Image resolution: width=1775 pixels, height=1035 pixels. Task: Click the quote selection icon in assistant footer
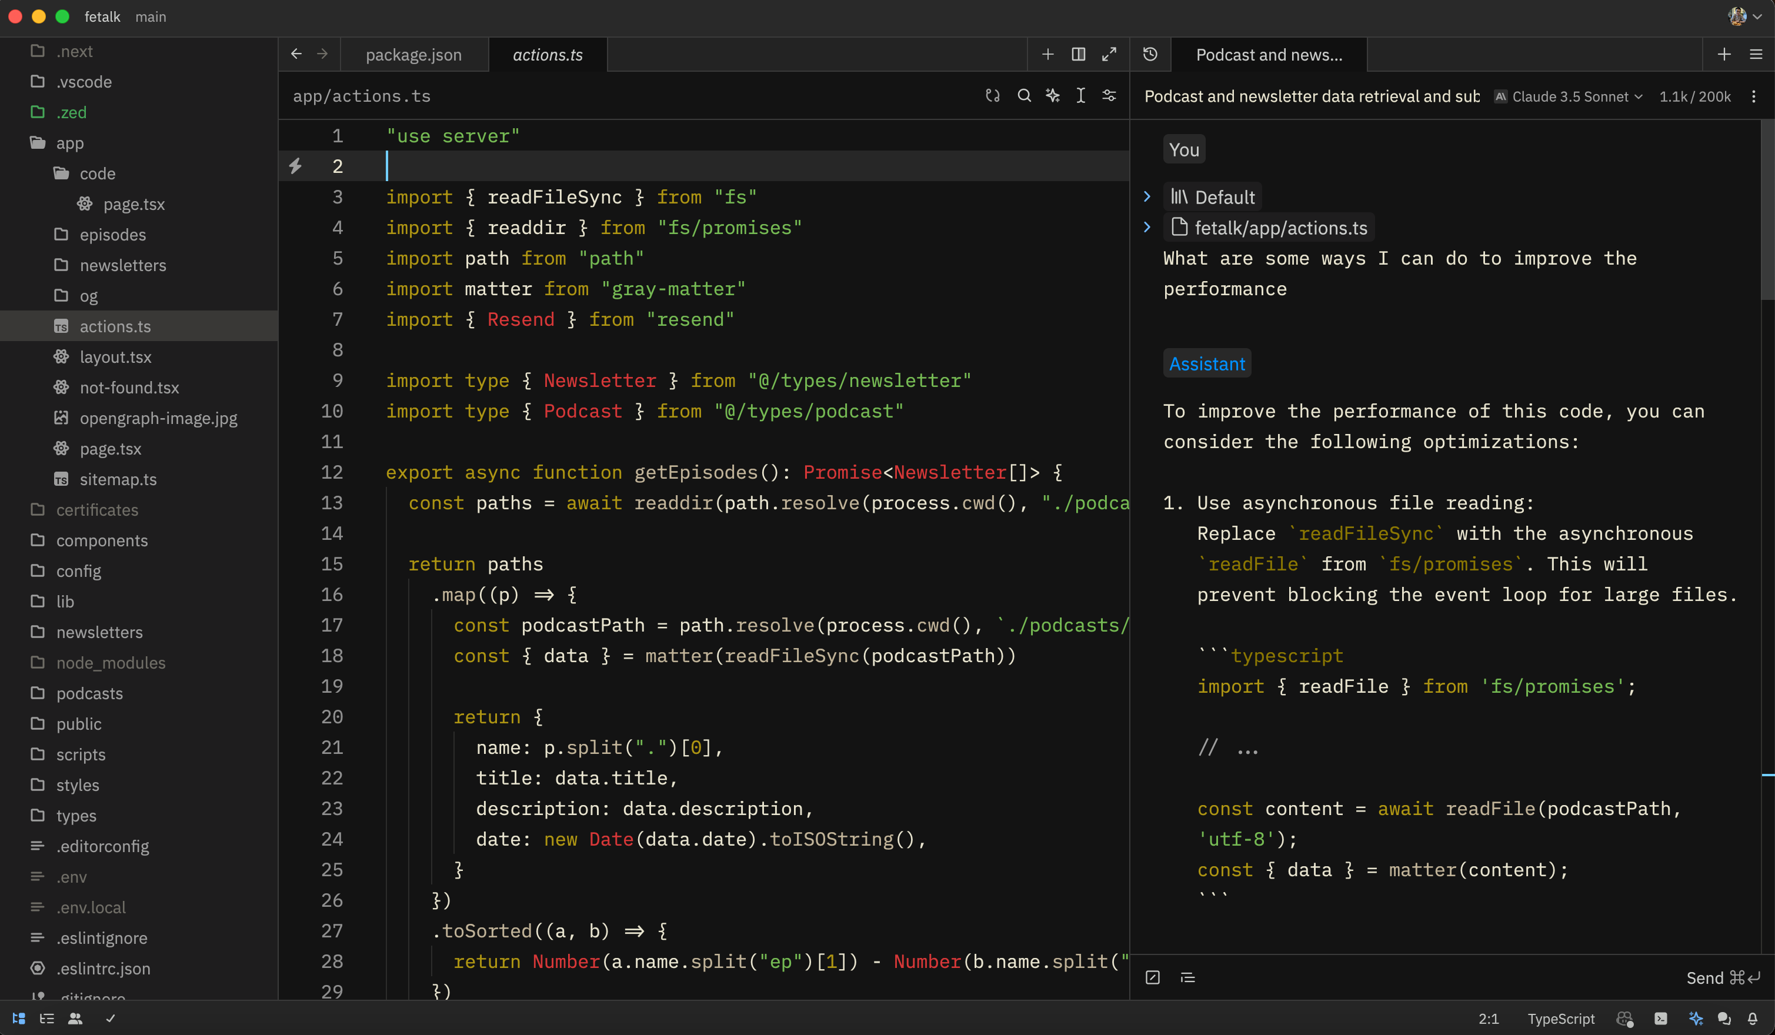click(1152, 977)
